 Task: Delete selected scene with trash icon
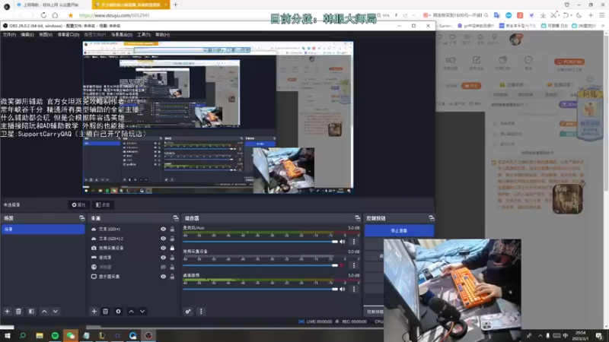(x=18, y=312)
